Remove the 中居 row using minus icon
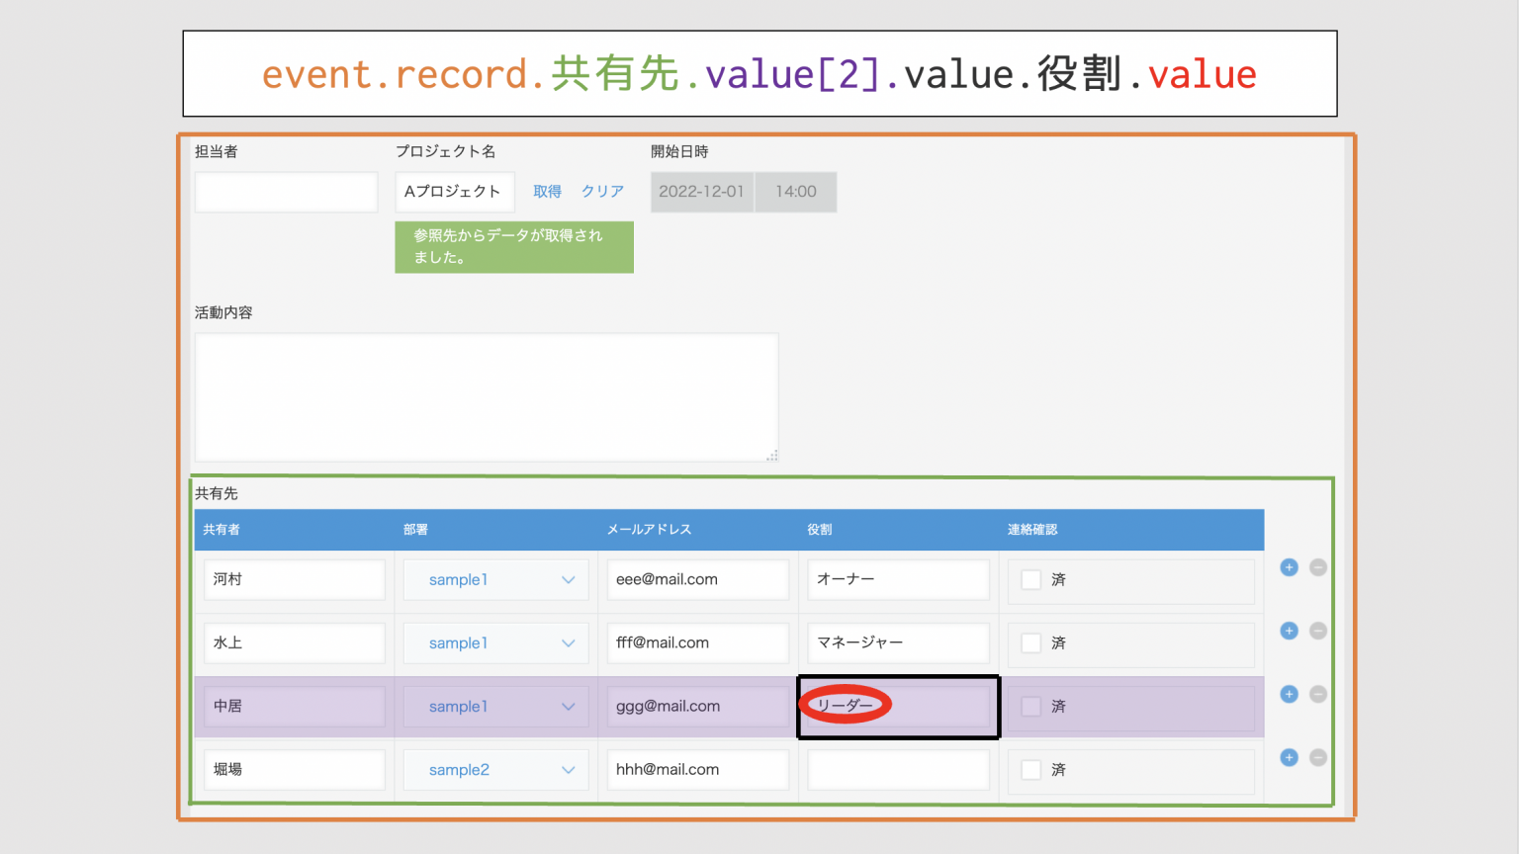This screenshot has width=1519, height=854. [1318, 694]
